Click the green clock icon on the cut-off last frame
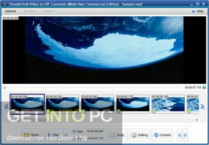Viewport: 209px width, 145px height. point(189,111)
